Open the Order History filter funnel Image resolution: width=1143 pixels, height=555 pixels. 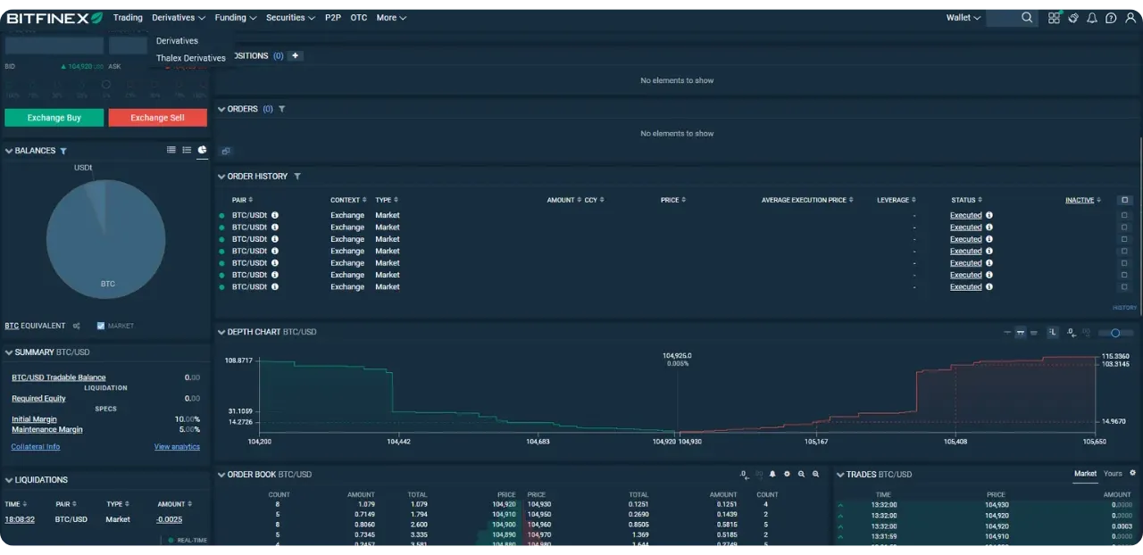click(297, 176)
